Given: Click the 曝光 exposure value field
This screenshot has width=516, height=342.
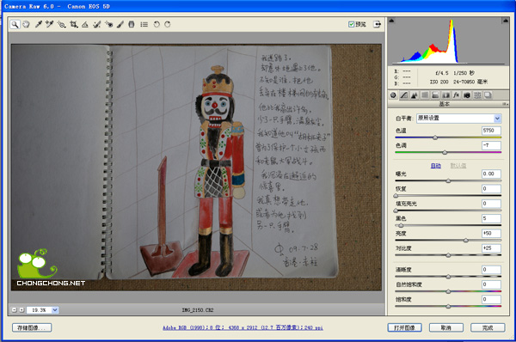Looking at the screenshot, I should (491, 174).
